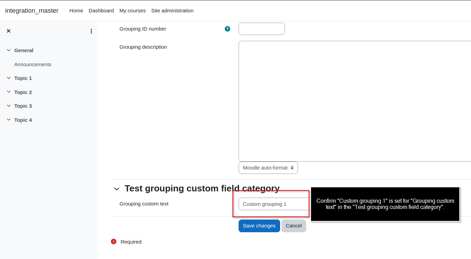Focus the Grouping ID number field

[x=262, y=29]
